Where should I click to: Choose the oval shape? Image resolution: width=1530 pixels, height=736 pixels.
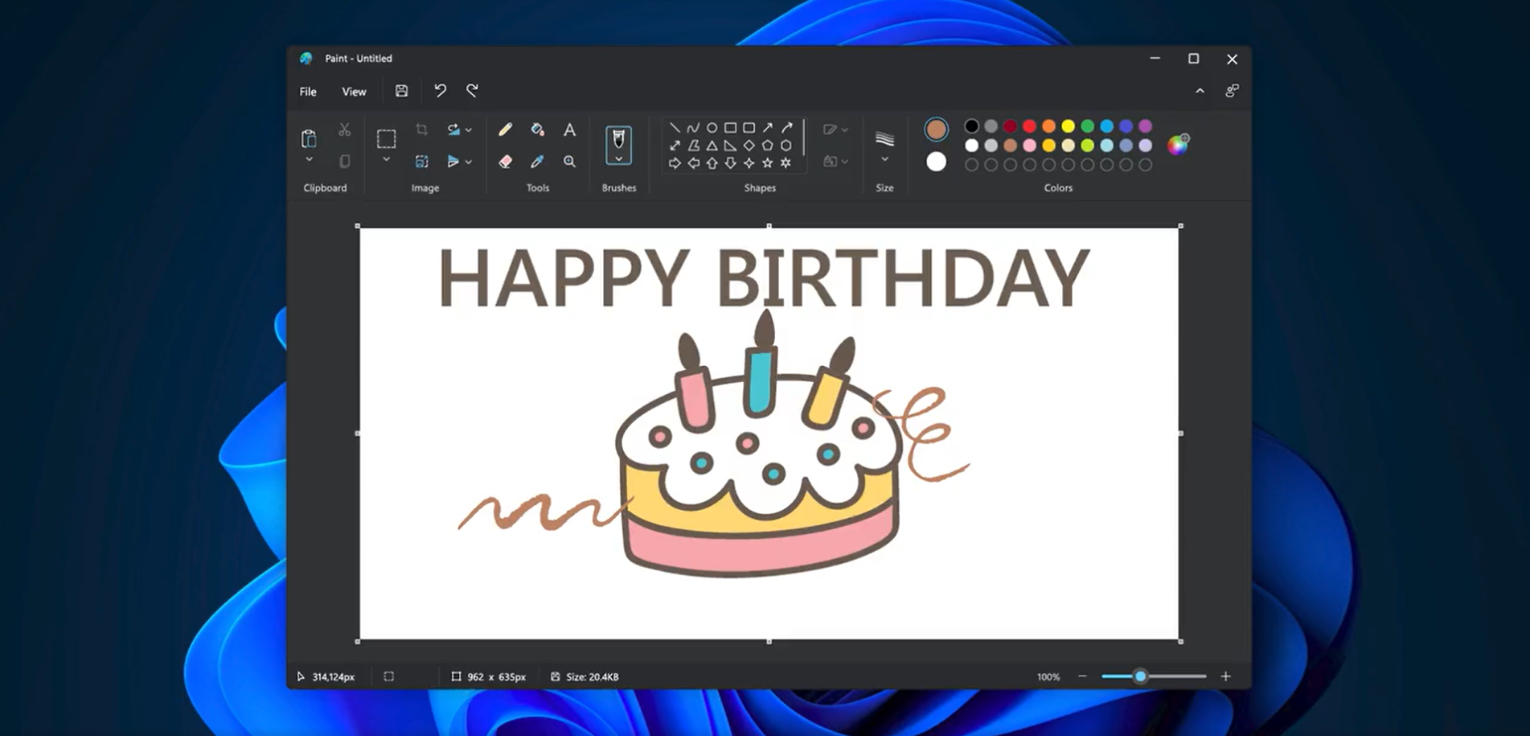point(712,128)
